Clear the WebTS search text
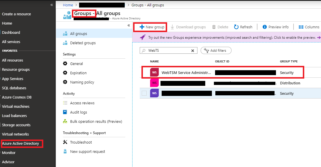This screenshot has height=167, width=321. click(193, 51)
